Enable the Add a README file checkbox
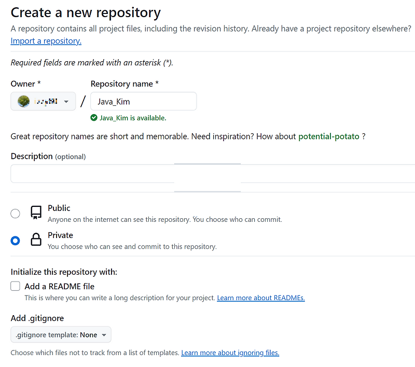Image resolution: width=415 pixels, height=367 pixels. coord(15,286)
